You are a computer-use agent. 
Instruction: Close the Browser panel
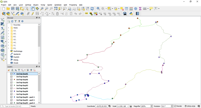click(39, 18)
